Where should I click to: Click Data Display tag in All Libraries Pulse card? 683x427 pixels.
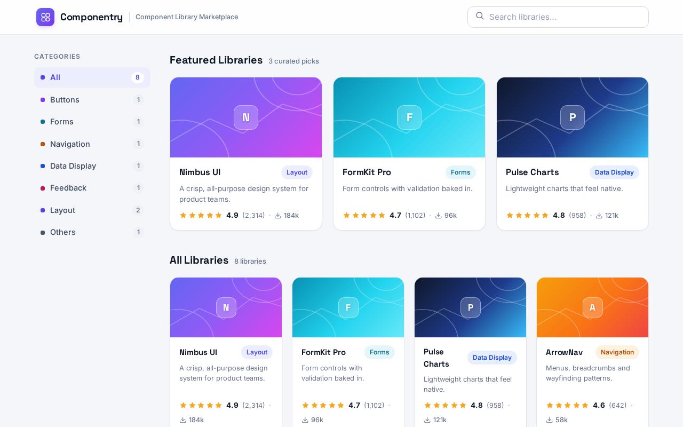coord(492,358)
